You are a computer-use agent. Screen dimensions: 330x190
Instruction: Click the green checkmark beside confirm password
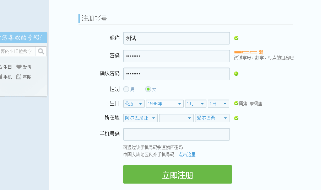tap(236, 74)
